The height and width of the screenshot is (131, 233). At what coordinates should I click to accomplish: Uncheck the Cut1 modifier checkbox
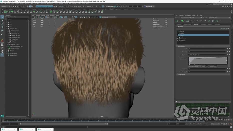(177, 37)
